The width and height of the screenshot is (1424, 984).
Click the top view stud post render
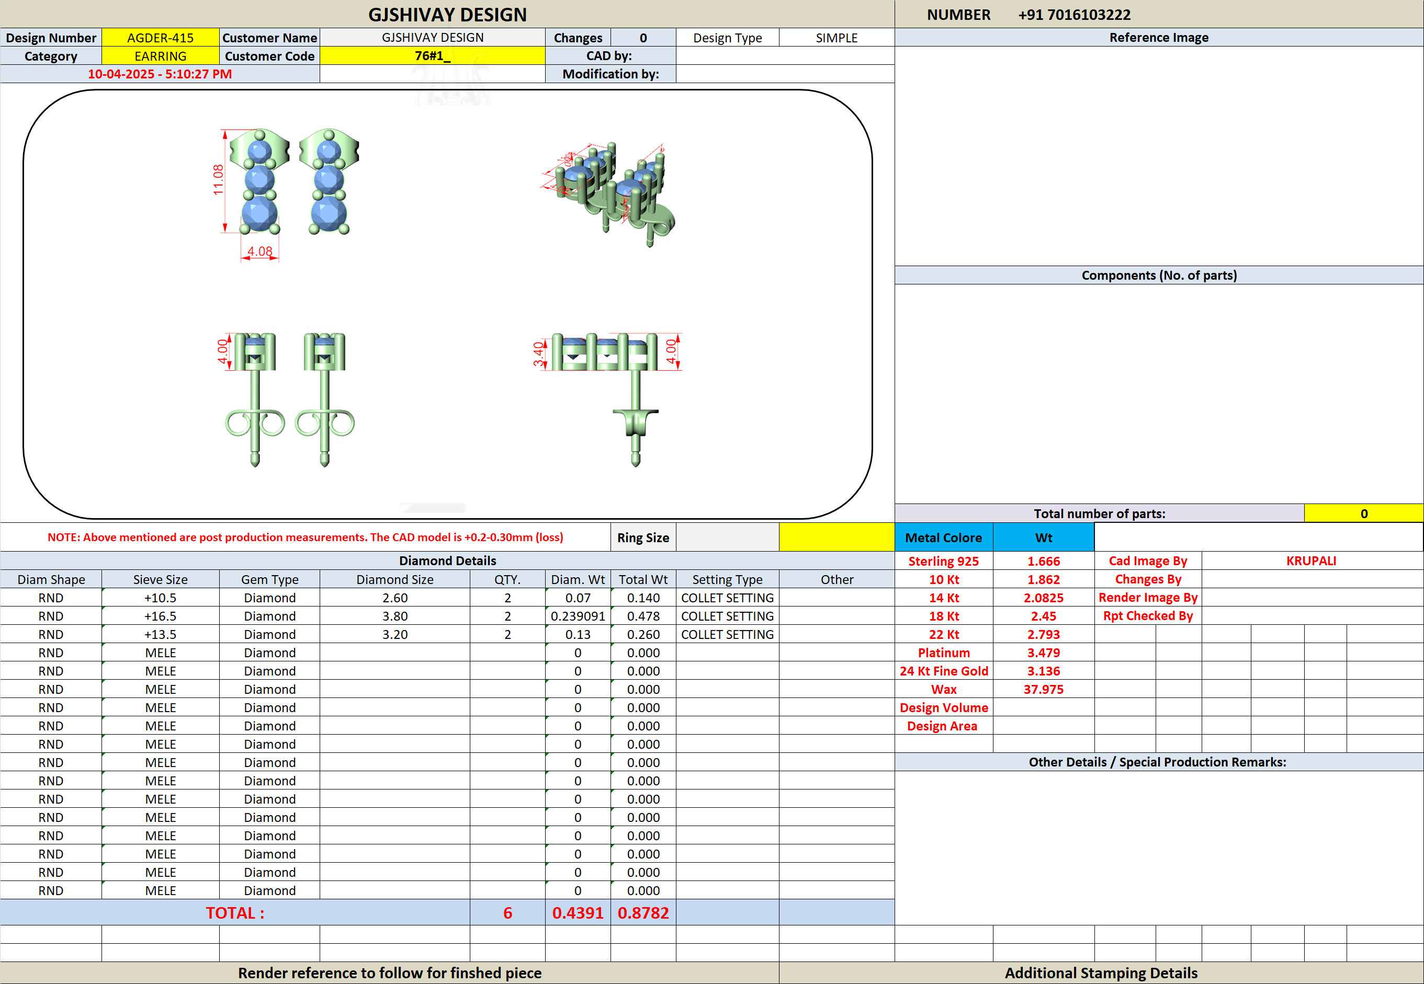tap(287, 399)
